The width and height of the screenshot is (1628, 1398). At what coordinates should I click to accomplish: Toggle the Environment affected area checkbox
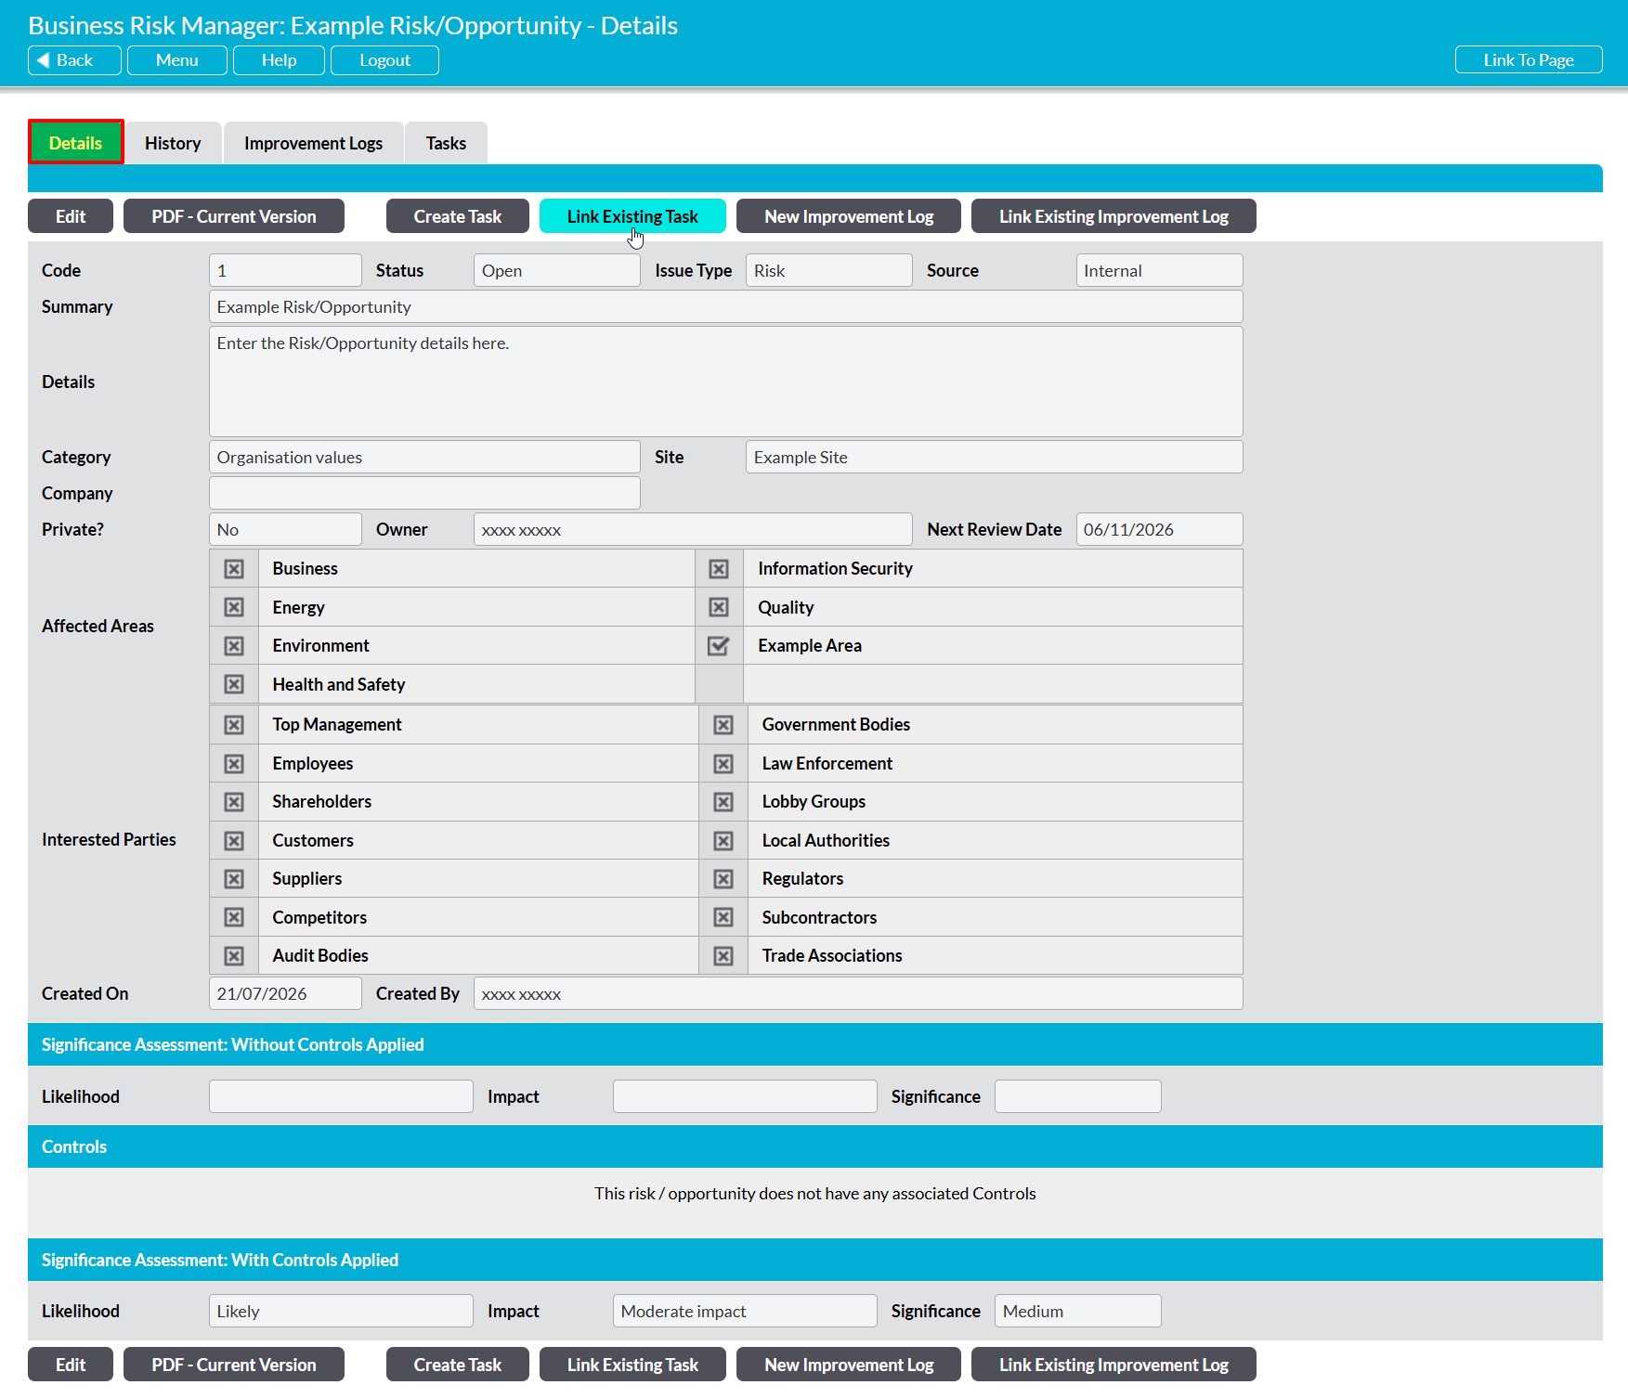[234, 646]
